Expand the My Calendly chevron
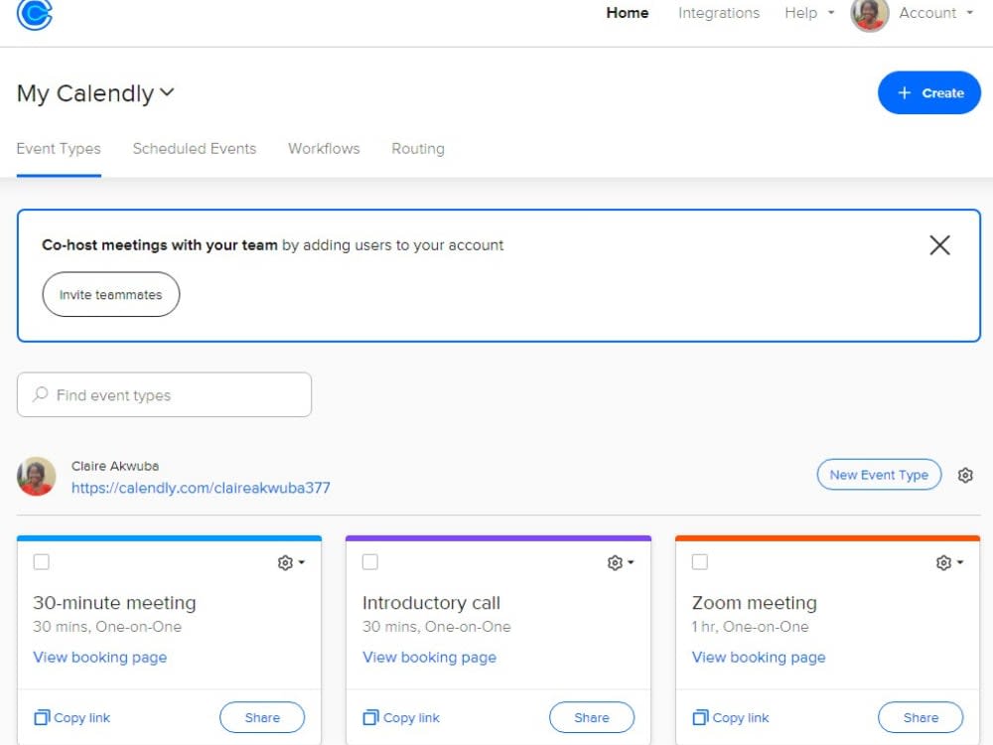This screenshot has height=745, width=993. pyautogui.click(x=167, y=92)
